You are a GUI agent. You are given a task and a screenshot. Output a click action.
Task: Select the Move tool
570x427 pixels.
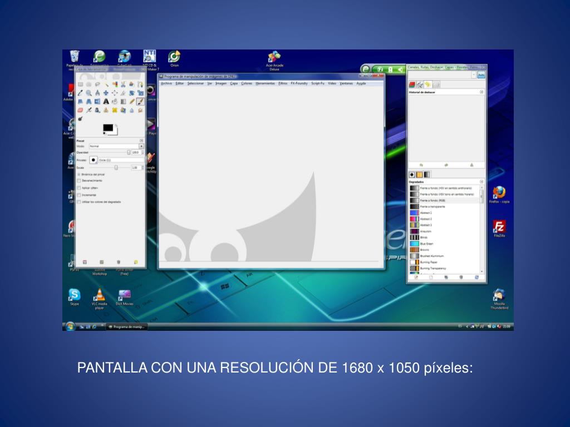[x=106, y=93]
